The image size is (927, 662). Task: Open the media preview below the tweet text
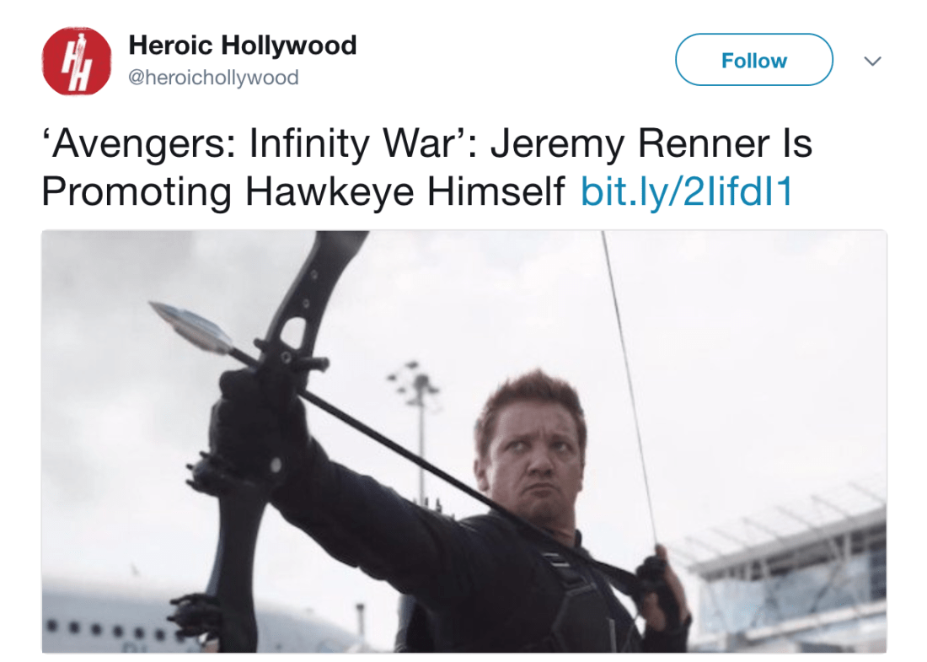click(x=463, y=441)
